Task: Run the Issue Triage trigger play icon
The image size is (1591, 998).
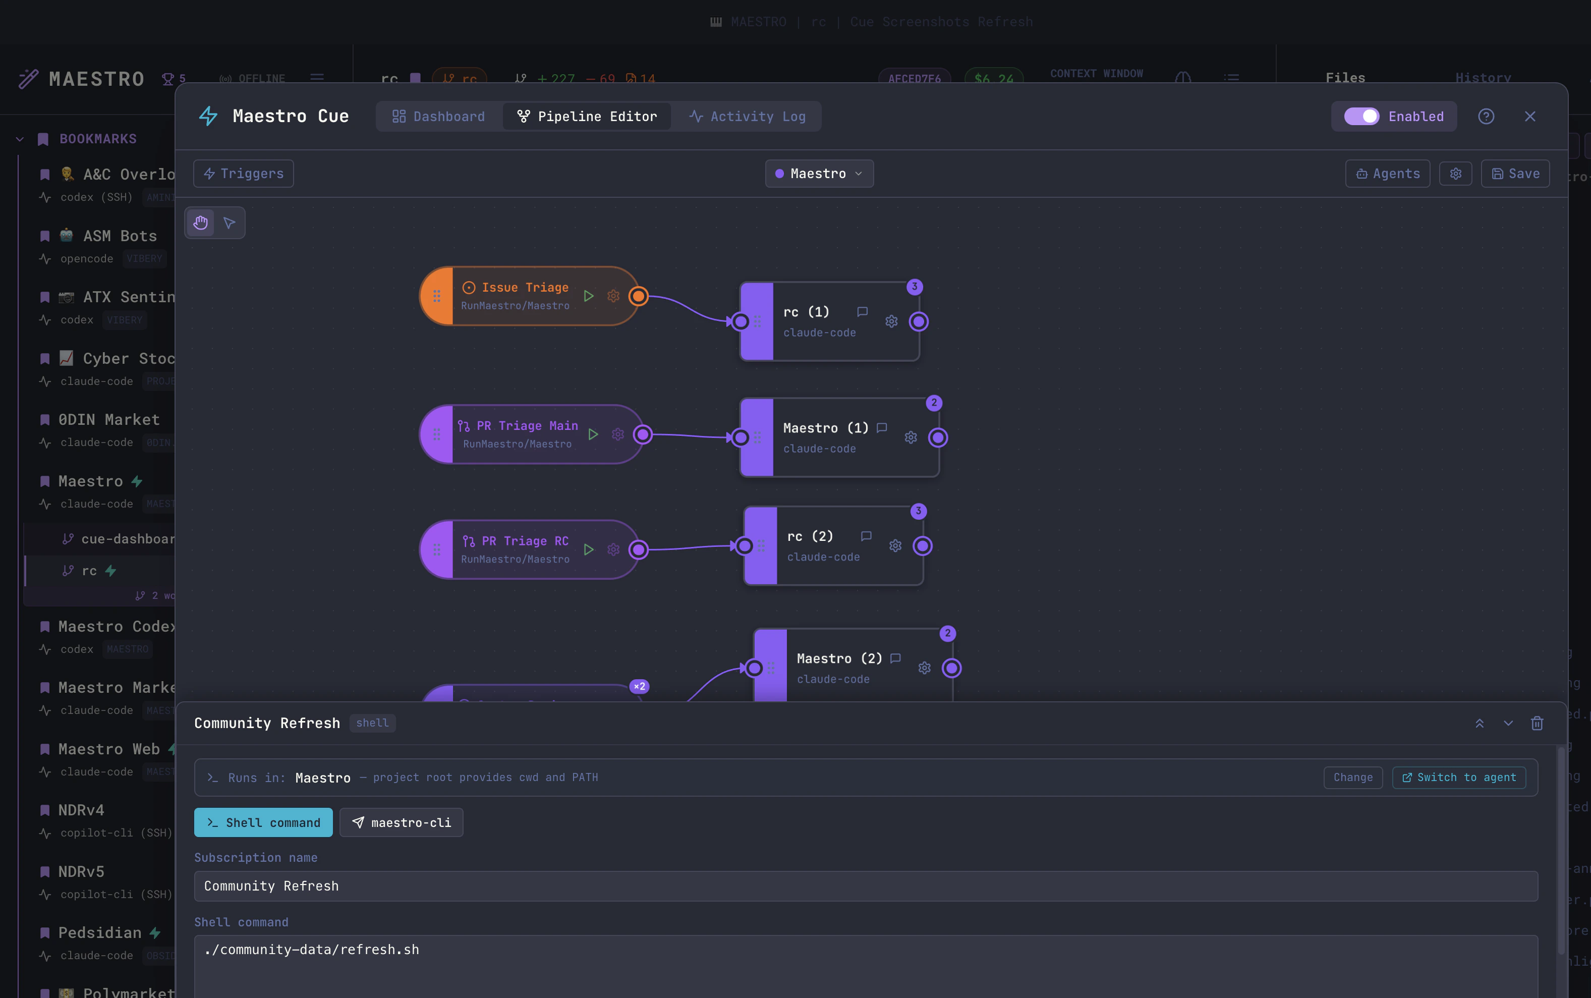Action: pyautogui.click(x=589, y=296)
